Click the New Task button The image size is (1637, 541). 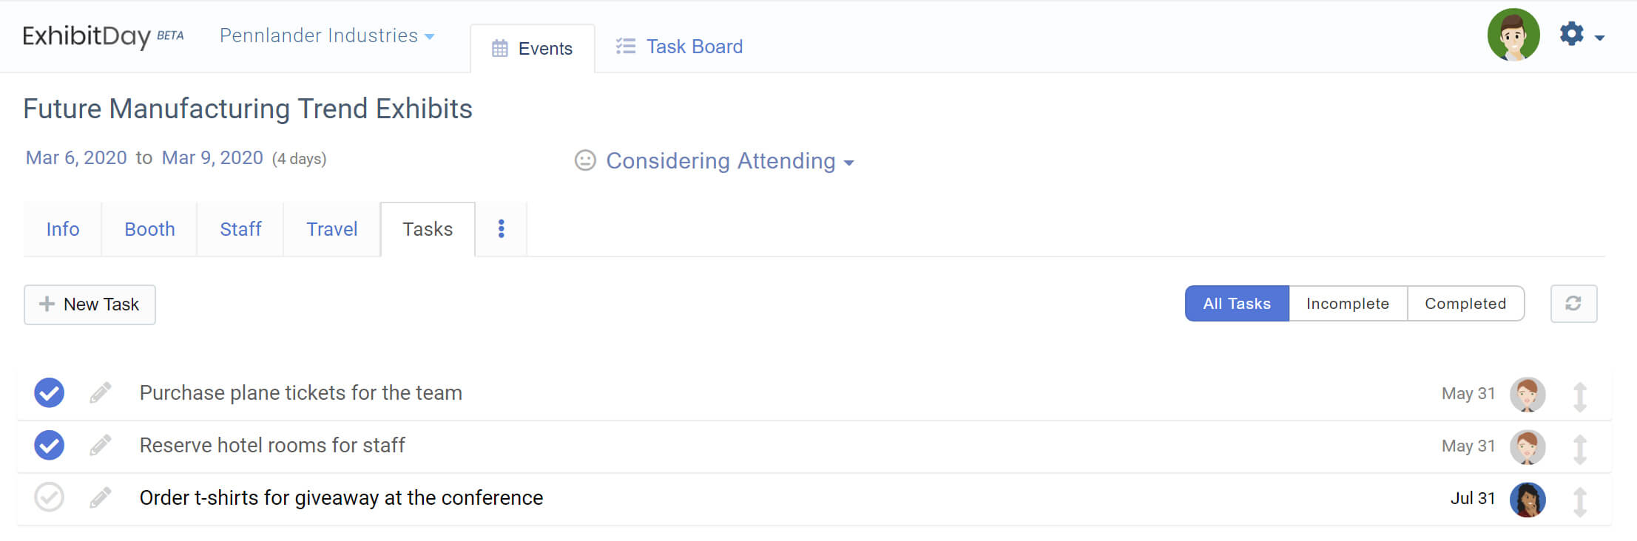tap(90, 304)
